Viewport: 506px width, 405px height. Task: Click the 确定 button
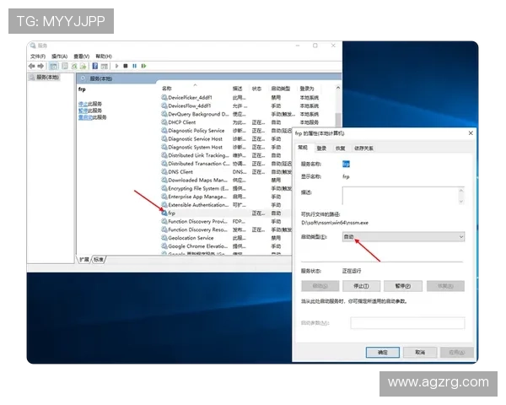click(x=382, y=351)
